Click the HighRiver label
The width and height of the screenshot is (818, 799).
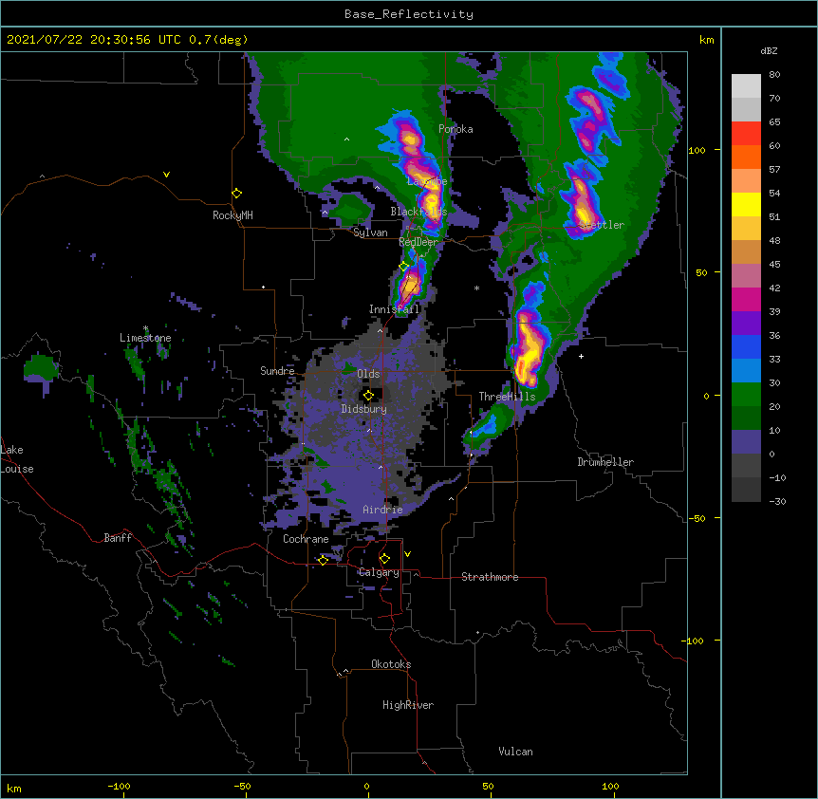pos(408,705)
